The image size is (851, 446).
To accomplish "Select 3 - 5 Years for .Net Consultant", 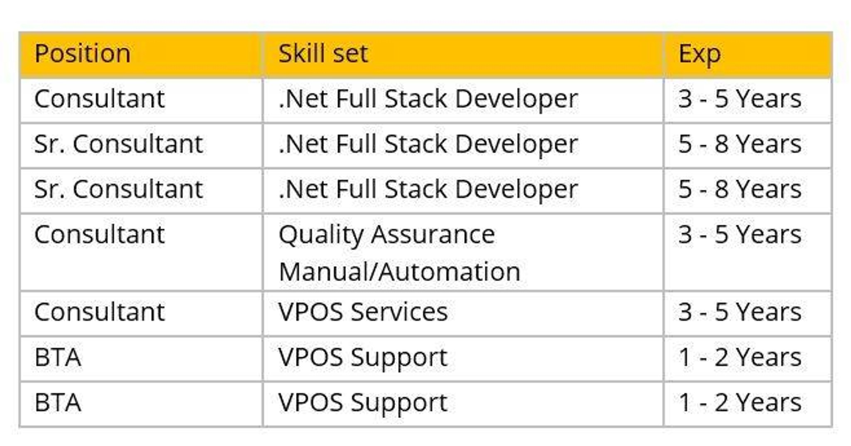I will click(x=740, y=99).
